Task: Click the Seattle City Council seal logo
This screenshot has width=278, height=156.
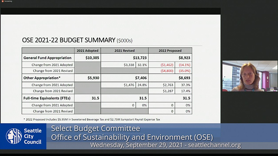Action: tap(14, 136)
